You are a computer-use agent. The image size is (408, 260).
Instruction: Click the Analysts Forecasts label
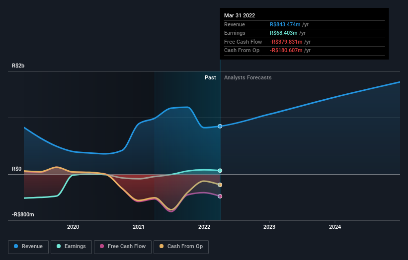coord(247,77)
